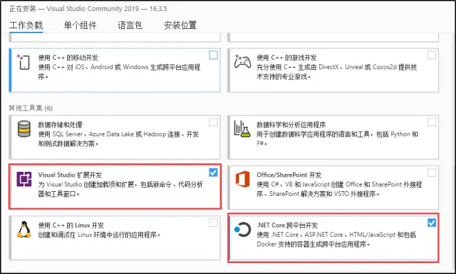The image size is (456, 274).
Task: Select the 工作负载 tab
Action: pyautogui.click(x=26, y=26)
